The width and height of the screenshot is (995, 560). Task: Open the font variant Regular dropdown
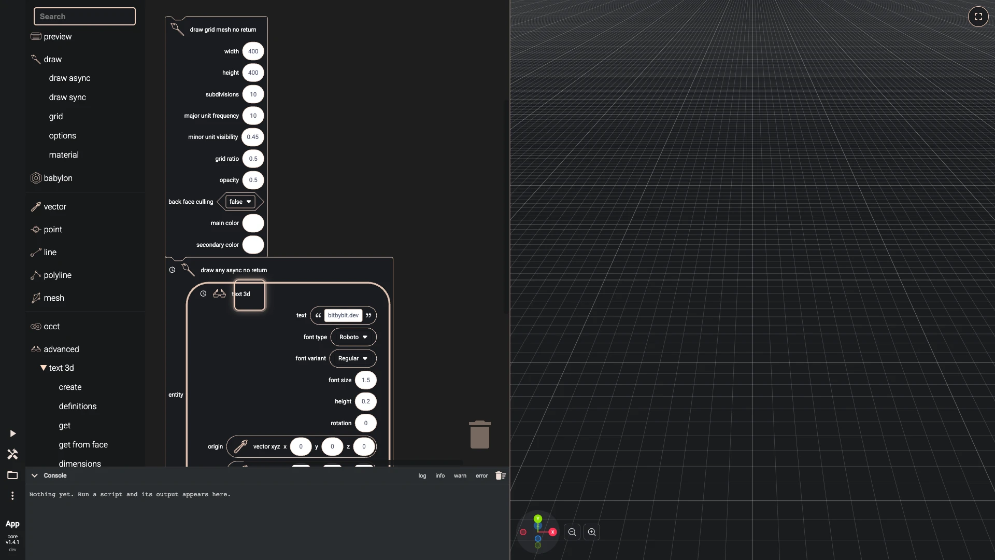point(353,358)
